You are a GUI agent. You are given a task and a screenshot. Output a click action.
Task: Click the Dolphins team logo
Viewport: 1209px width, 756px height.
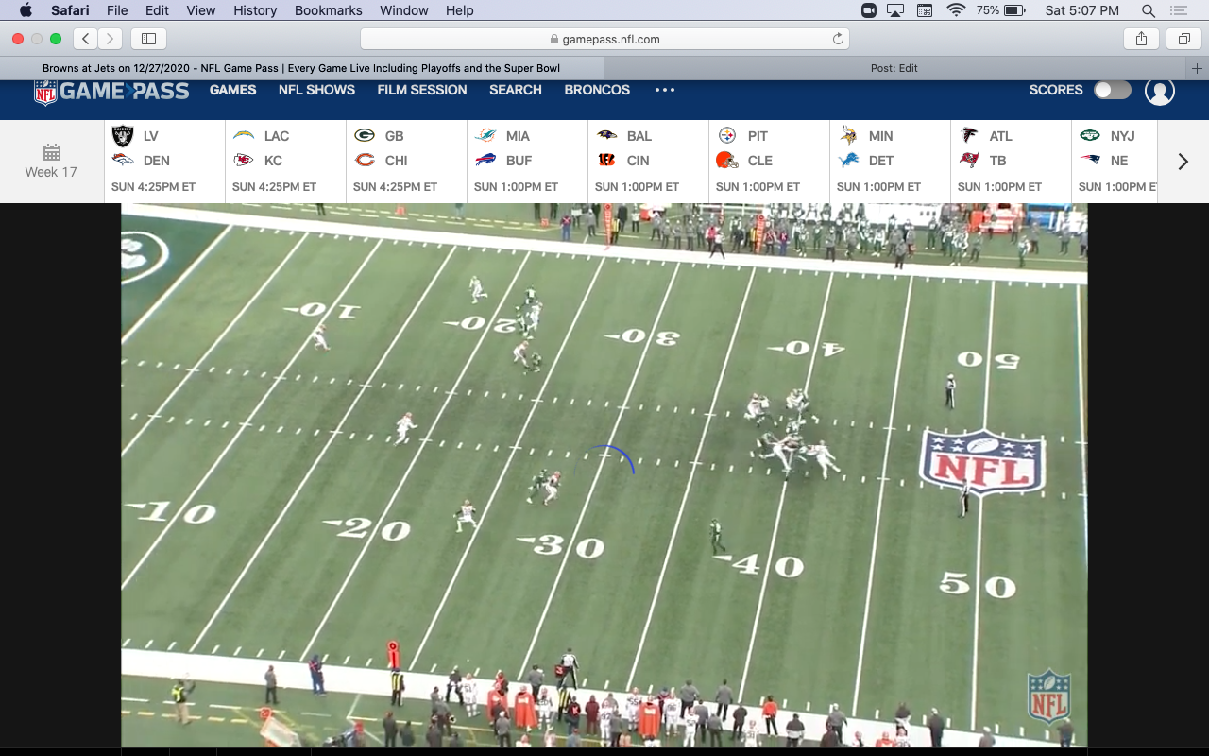point(485,135)
